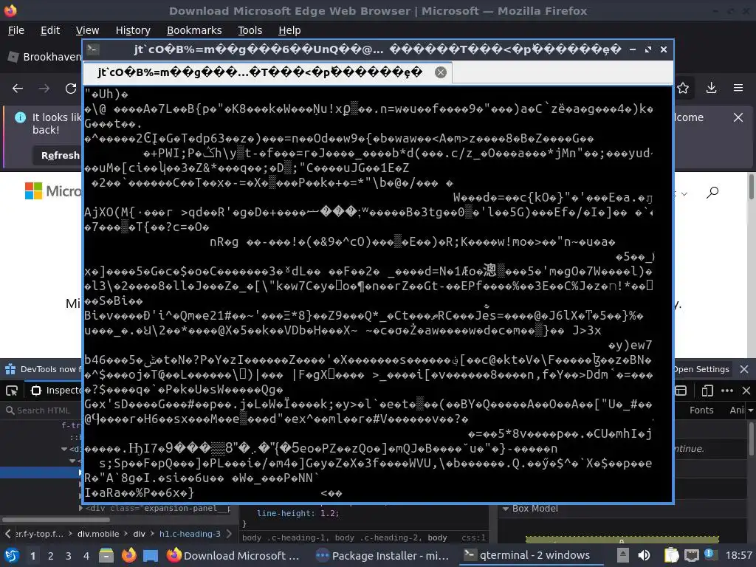Screen dimensions: 756x567
Task: Open the LXQt application menu
Action: click(x=12, y=555)
